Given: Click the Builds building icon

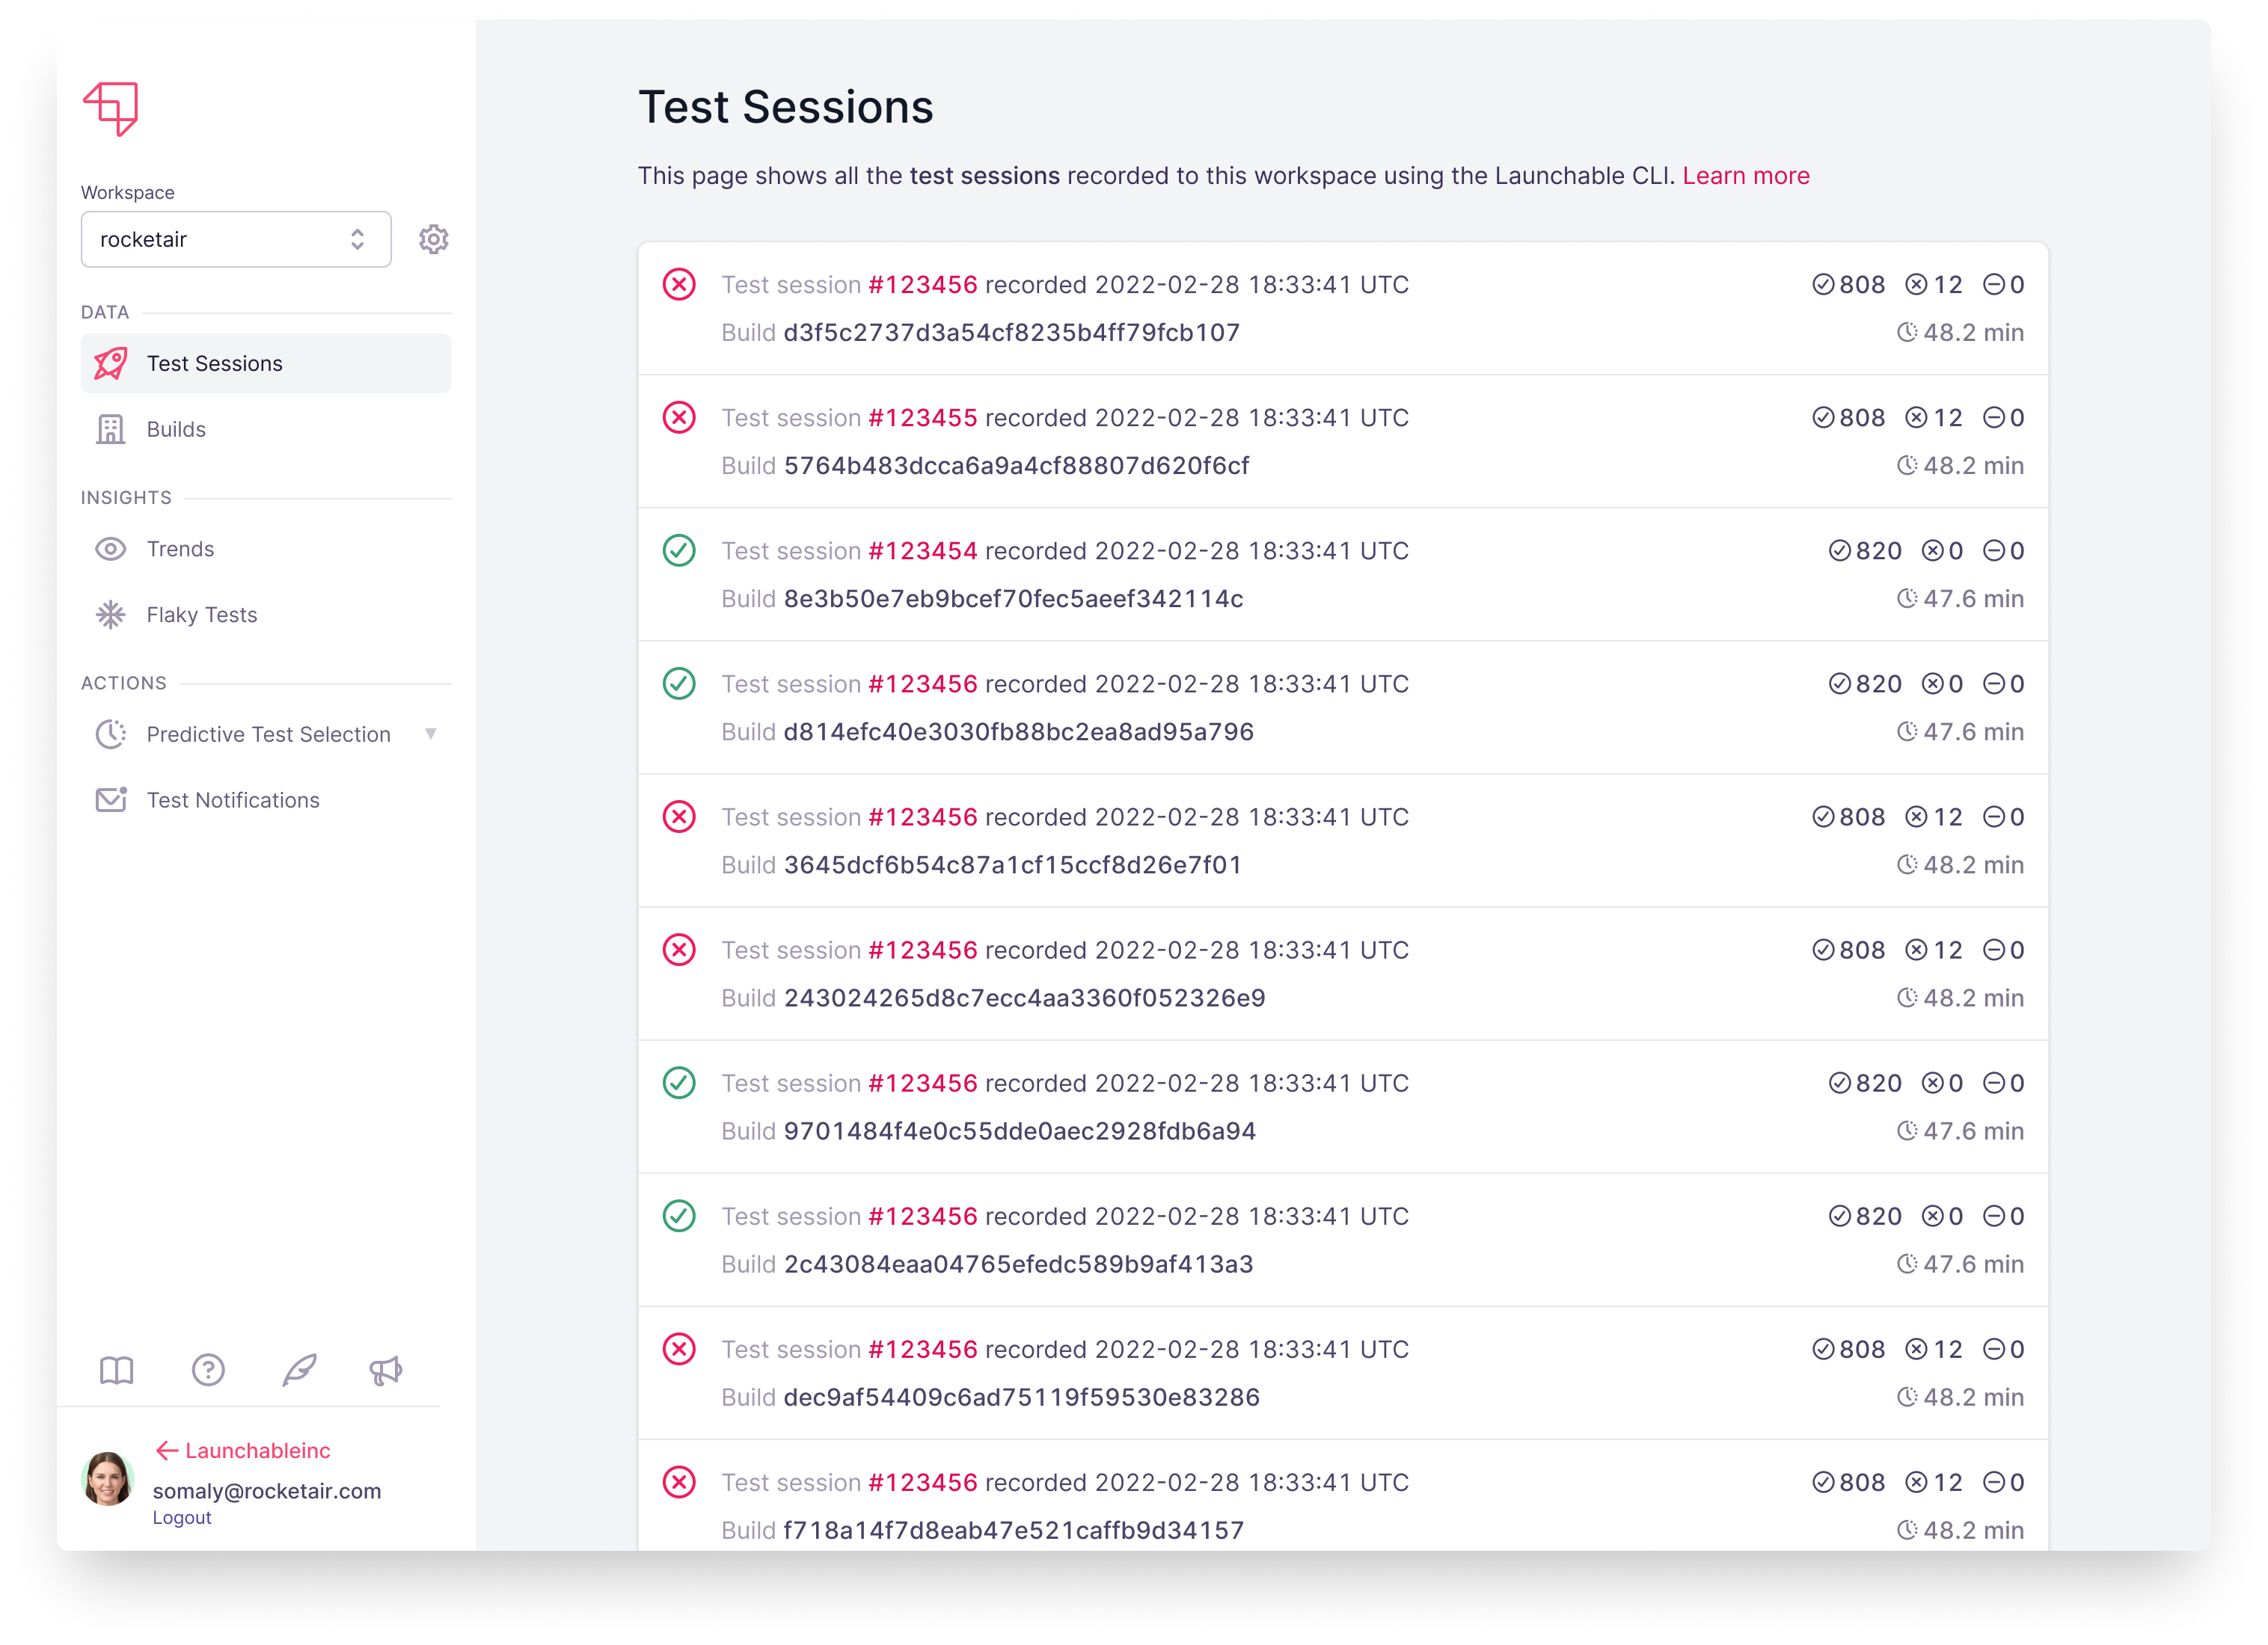Looking at the screenshot, I should 110,428.
